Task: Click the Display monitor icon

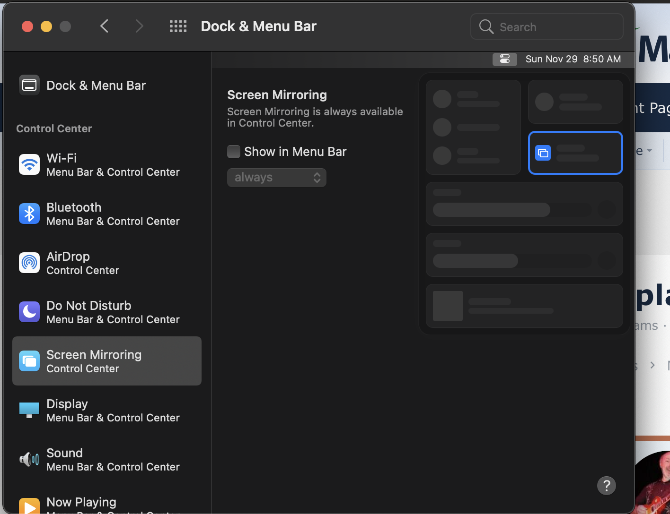Action: click(x=29, y=410)
